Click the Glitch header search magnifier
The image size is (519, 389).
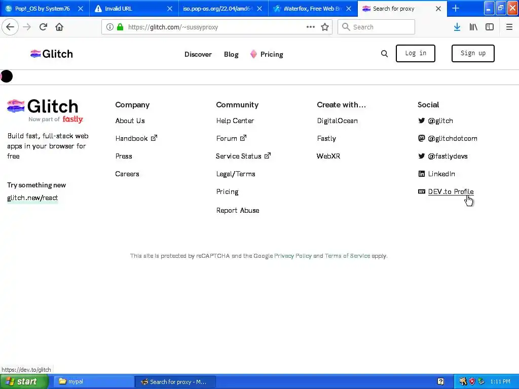[384, 54]
